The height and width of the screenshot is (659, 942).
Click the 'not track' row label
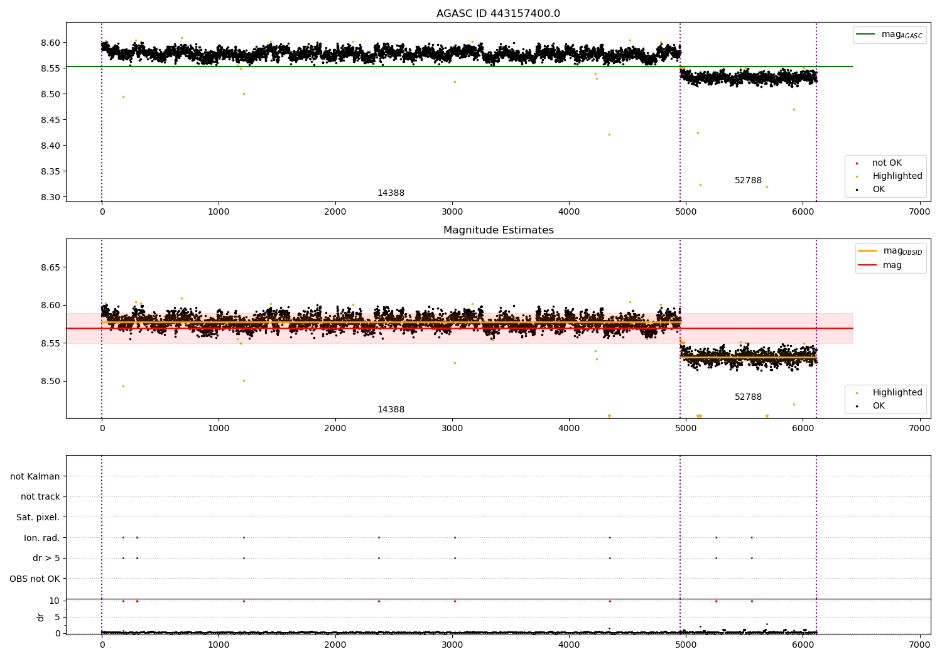(40, 497)
